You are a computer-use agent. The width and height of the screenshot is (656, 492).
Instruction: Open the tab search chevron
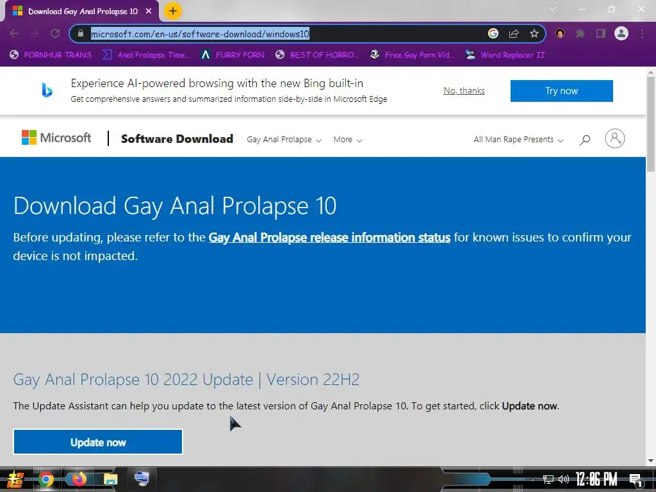click(x=553, y=9)
